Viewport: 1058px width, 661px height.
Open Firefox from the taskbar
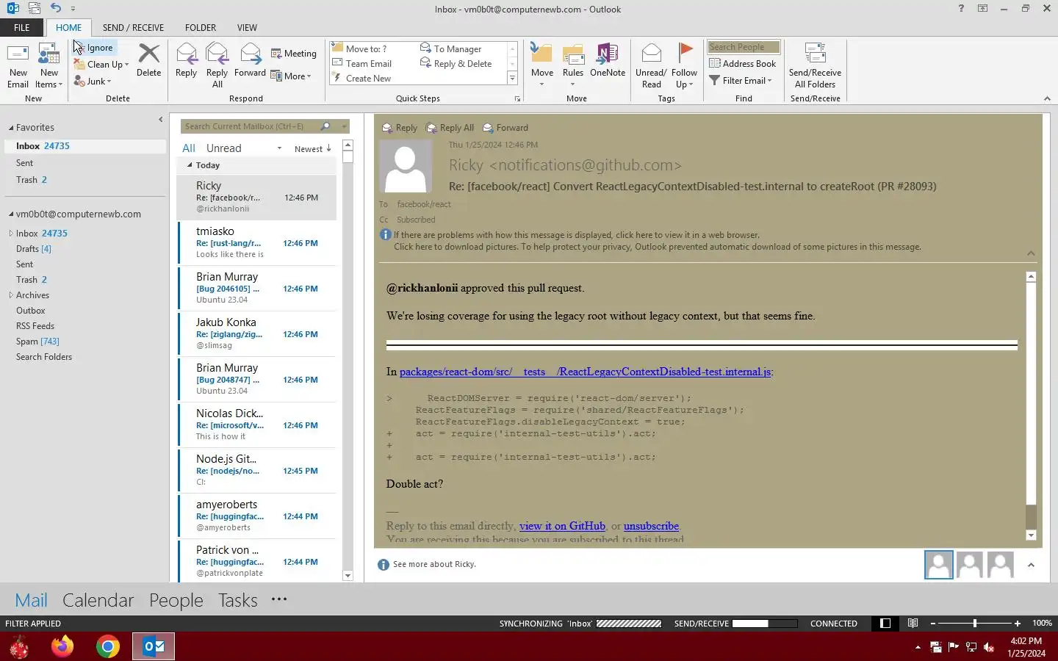click(x=62, y=646)
